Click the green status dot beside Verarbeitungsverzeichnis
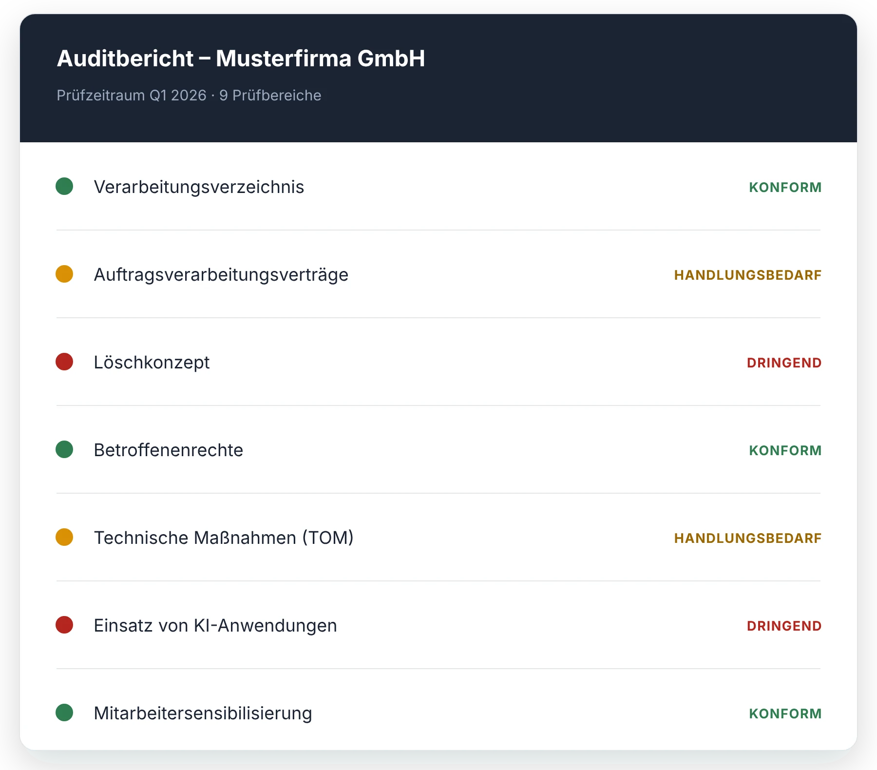Image resolution: width=877 pixels, height=770 pixels. click(x=64, y=186)
